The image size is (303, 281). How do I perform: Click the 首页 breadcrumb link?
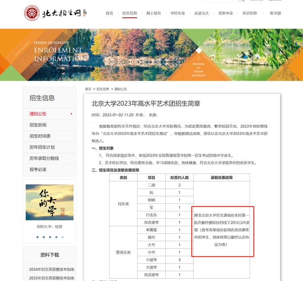click(x=88, y=89)
